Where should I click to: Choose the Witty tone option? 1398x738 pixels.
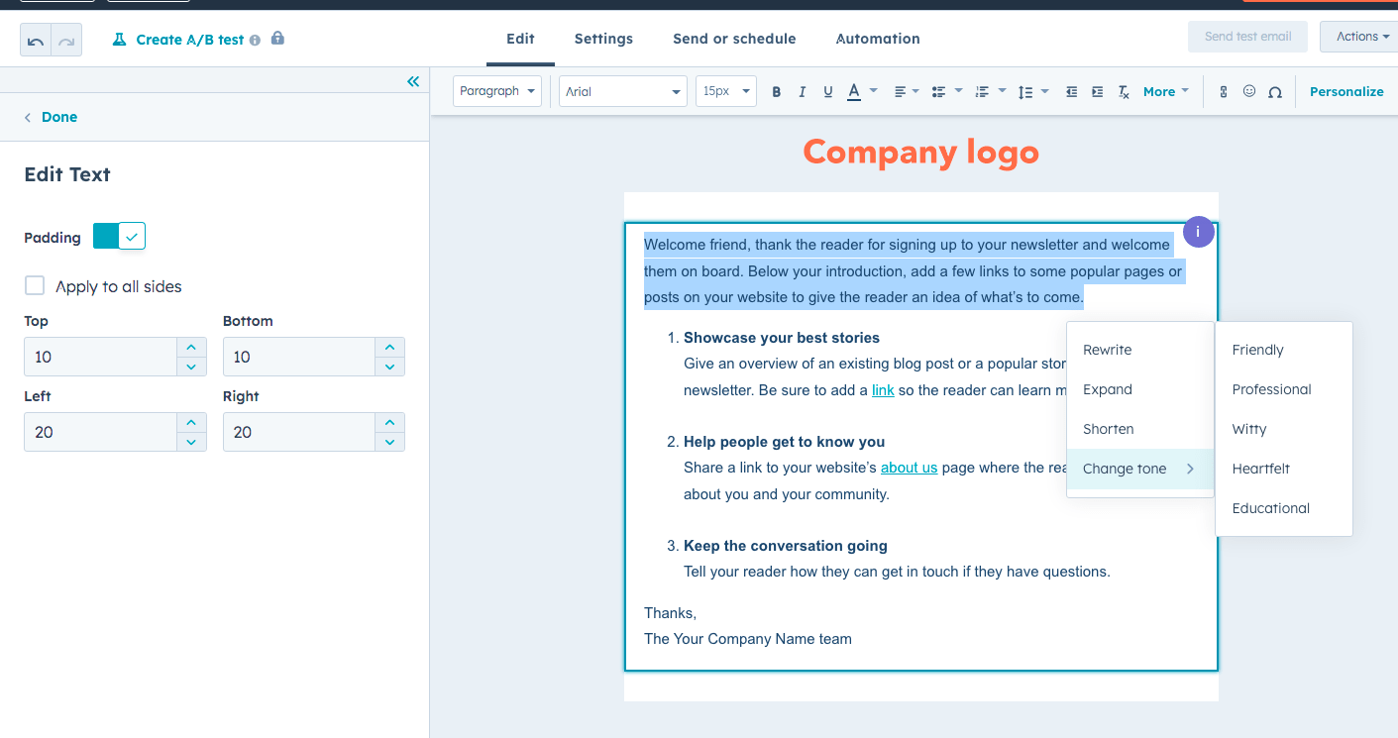(1248, 429)
